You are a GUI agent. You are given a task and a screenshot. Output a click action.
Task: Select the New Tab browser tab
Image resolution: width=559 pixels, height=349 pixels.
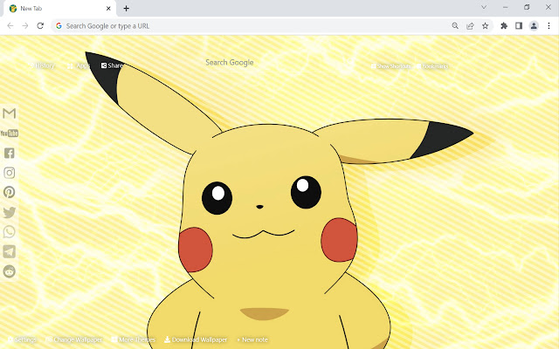[x=59, y=8]
